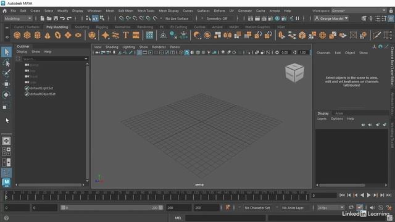This screenshot has height=222, width=395.
Task: Click the SVG tool shelf icon
Action: (136, 35)
